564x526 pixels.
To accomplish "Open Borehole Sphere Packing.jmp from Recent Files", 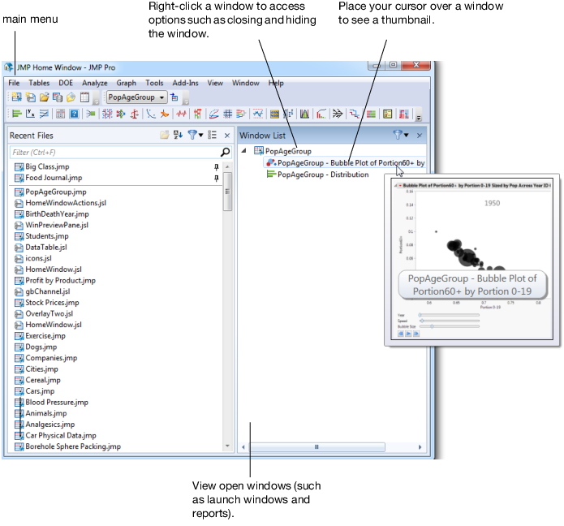I will coord(67,446).
